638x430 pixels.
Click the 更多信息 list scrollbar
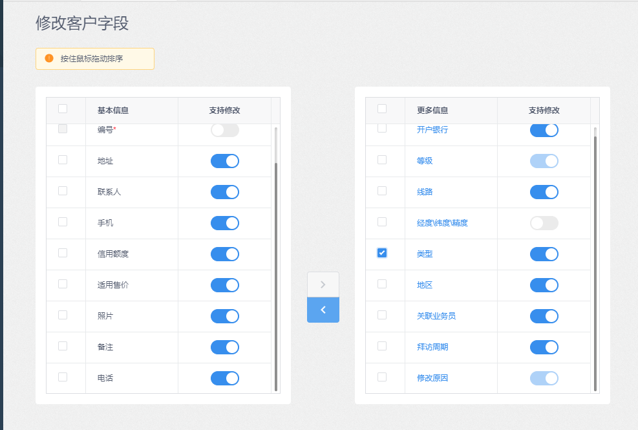coord(595,264)
